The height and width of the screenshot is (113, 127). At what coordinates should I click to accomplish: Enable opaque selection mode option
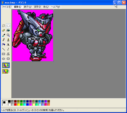coord(6,65)
